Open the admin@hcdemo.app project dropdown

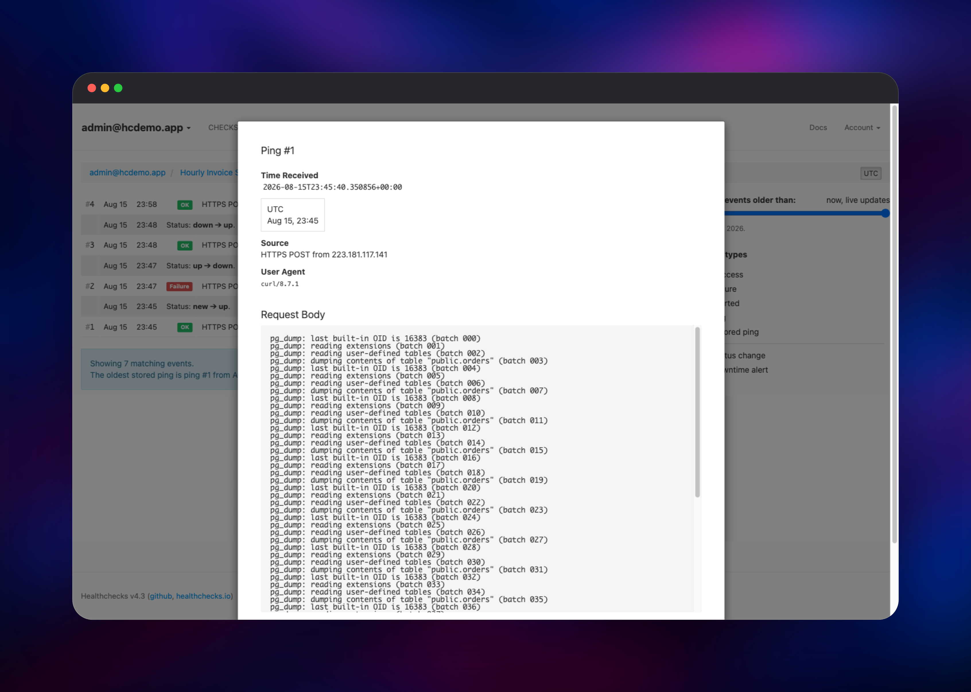coord(136,127)
